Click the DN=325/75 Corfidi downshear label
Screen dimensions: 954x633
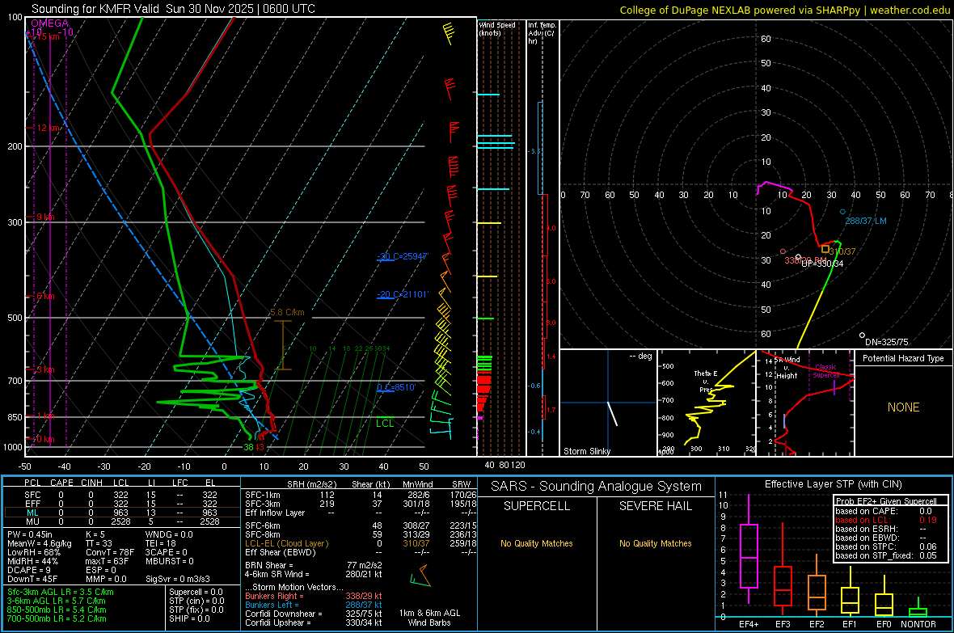(886, 342)
